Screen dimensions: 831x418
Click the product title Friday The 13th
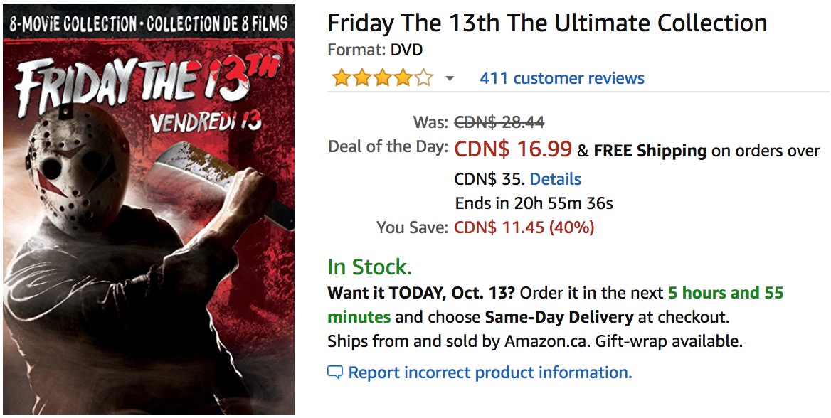pyautogui.click(x=547, y=23)
